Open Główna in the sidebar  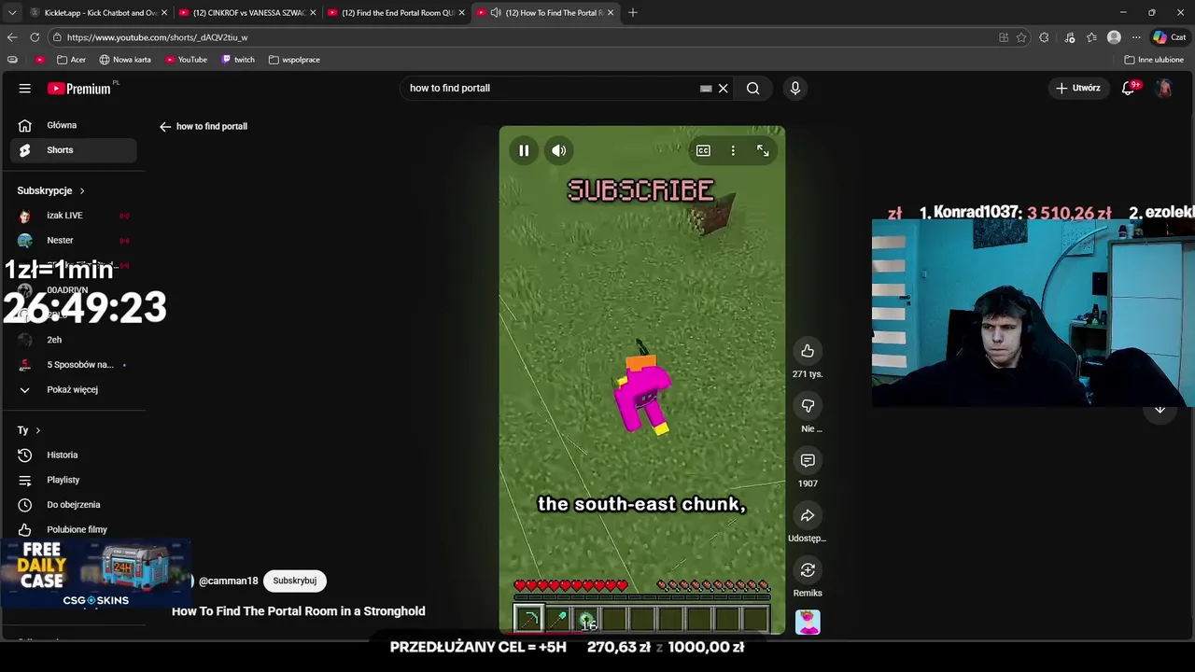(73, 125)
